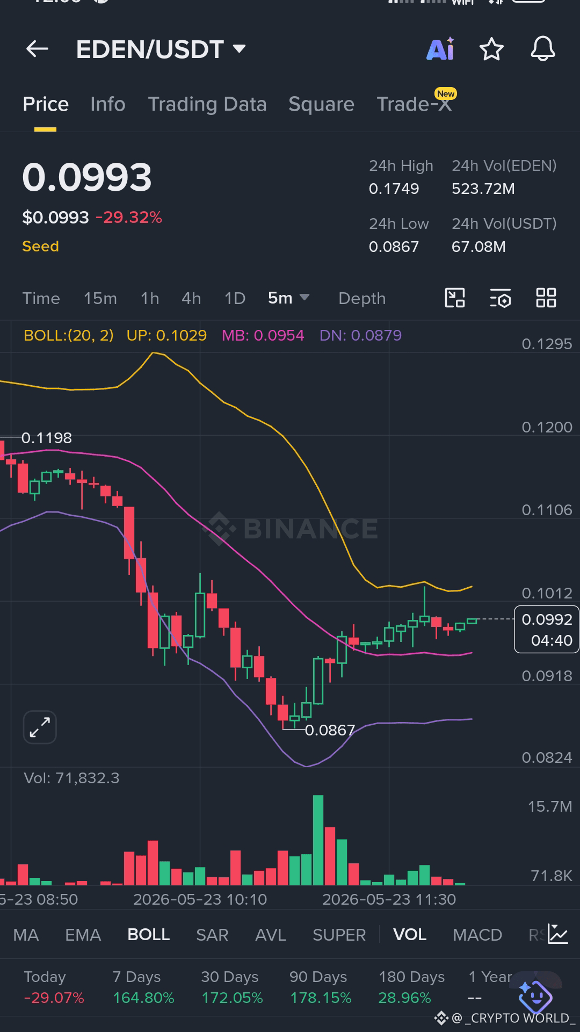Enable the SAR indicator
The height and width of the screenshot is (1032, 580).
[x=212, y=935]
